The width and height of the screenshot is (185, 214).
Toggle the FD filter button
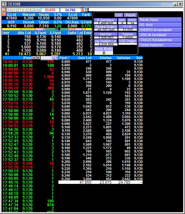(x=16, y=10)
